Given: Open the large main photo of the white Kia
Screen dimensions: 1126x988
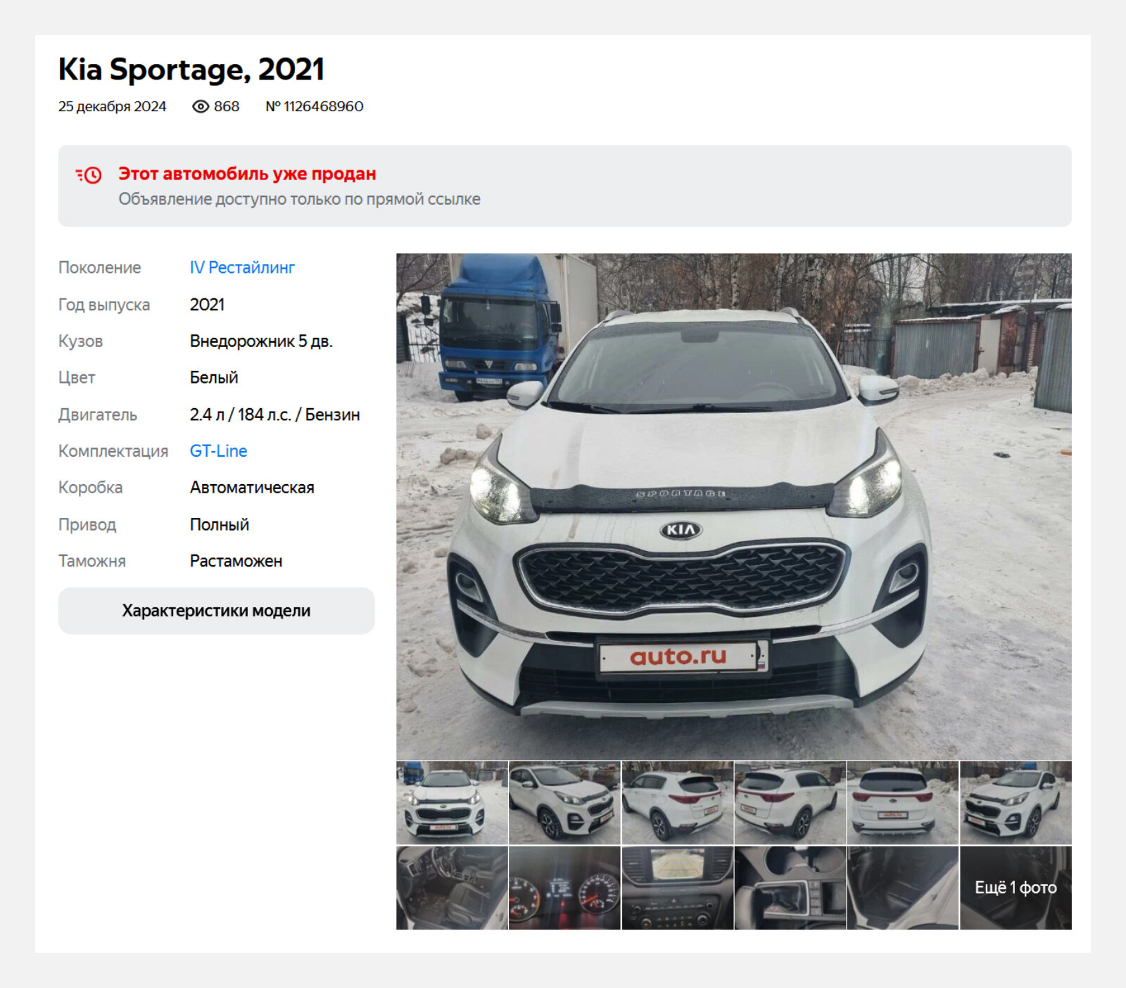Looking at the screenshot, I should click(733, 507).
